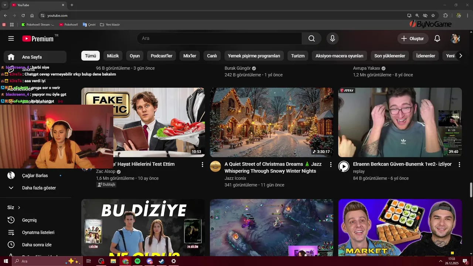Open Spotify from the taskbar
Viewport: 473px width, 266px height.
coord(137,261)
